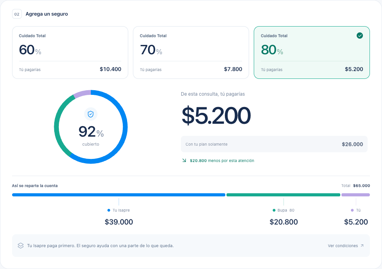This screenshot has width=382, height=269.
Task: Click the 02 step number badge
Action: 17,14
